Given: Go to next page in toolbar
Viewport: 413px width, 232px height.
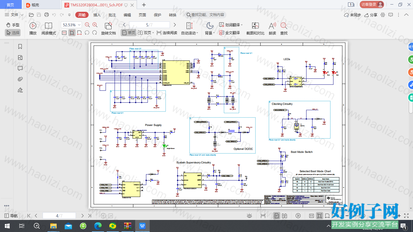Looking at the screenshot, I should pyautogui.click(x=174, y=25).
